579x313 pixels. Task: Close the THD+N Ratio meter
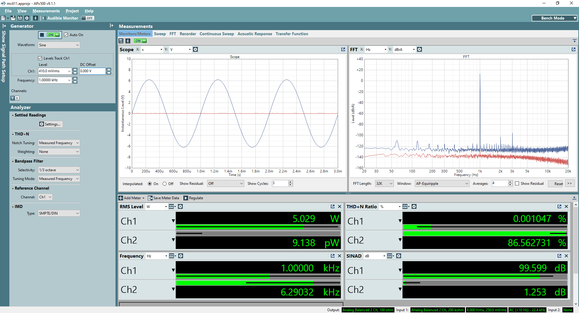566,206
